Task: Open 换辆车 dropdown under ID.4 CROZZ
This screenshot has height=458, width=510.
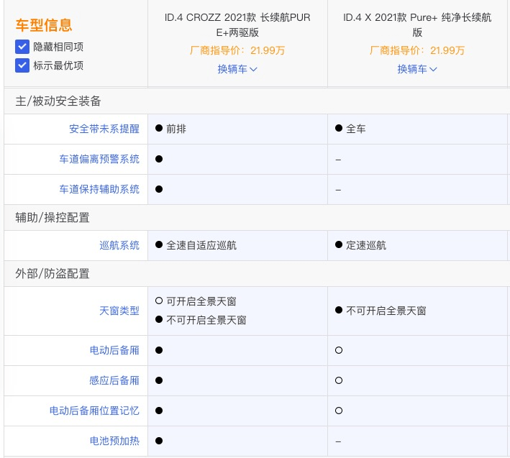Action: [x=237, y=69]
